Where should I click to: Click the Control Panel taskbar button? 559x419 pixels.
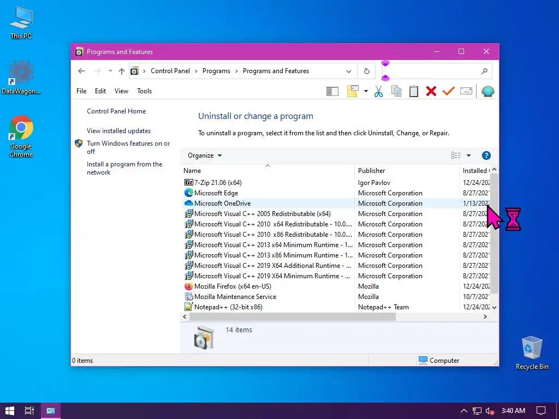click(51, 410)
